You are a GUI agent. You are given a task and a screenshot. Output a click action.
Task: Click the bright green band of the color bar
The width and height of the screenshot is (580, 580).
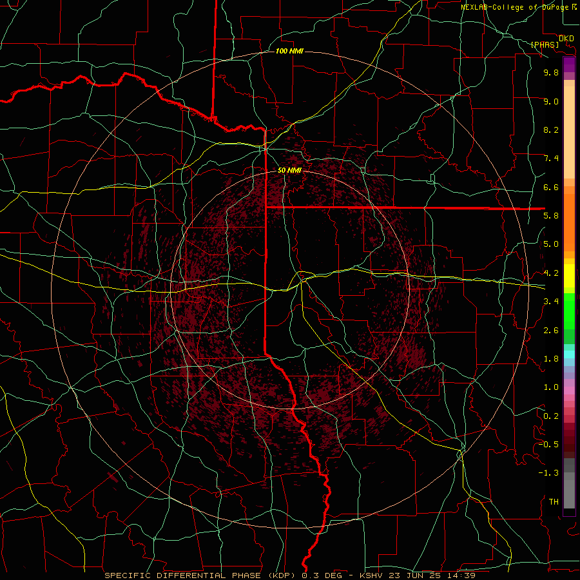click(569, 311)
